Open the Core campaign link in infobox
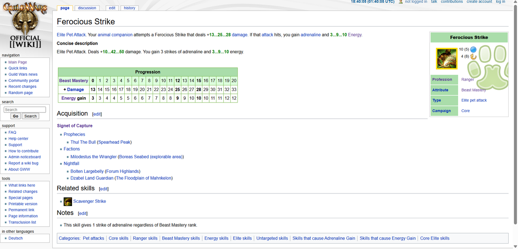Image resolution: width=518 pixels, height=249 pixels. point(465,111)
